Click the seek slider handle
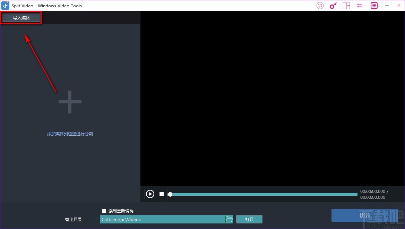 170,194
